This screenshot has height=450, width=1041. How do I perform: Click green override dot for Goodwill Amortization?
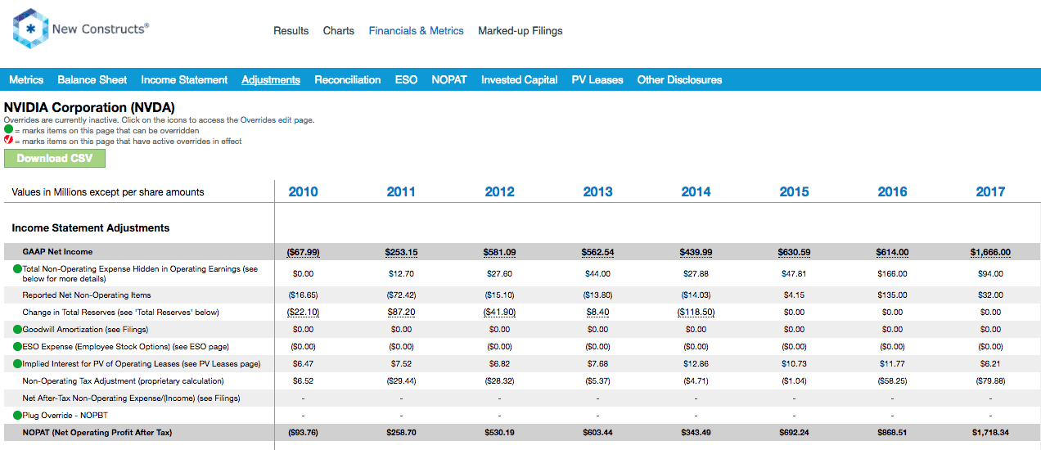click(17, 330)
